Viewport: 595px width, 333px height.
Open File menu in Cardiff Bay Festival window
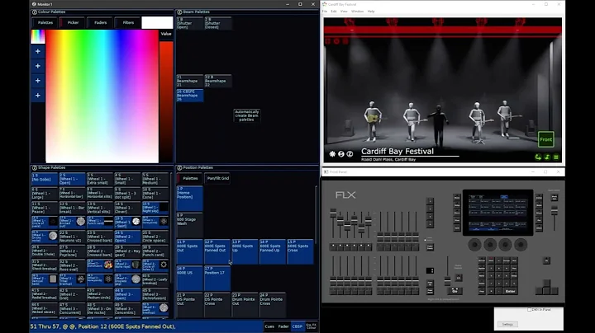click(x=325, y=12)
